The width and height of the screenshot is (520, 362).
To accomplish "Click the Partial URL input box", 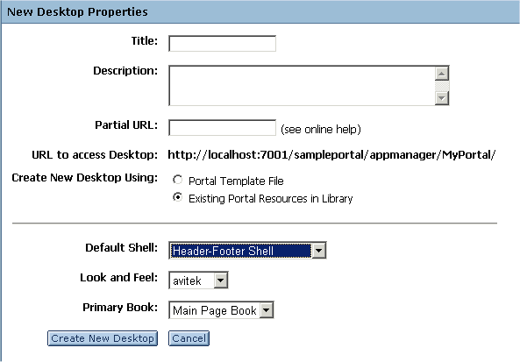I will pos(222,128).
